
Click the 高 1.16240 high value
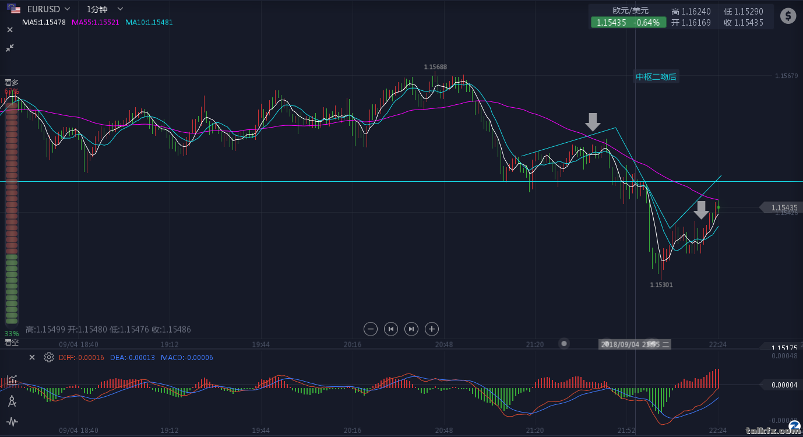pos(691,12)
